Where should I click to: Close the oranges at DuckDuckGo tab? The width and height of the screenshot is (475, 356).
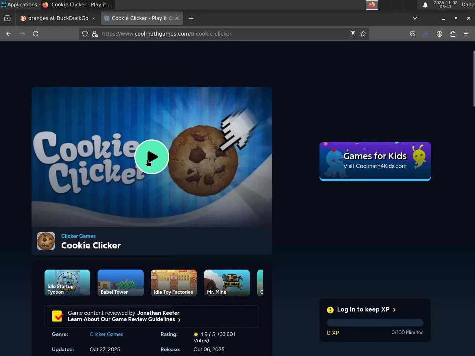click(x=94, y=18)
